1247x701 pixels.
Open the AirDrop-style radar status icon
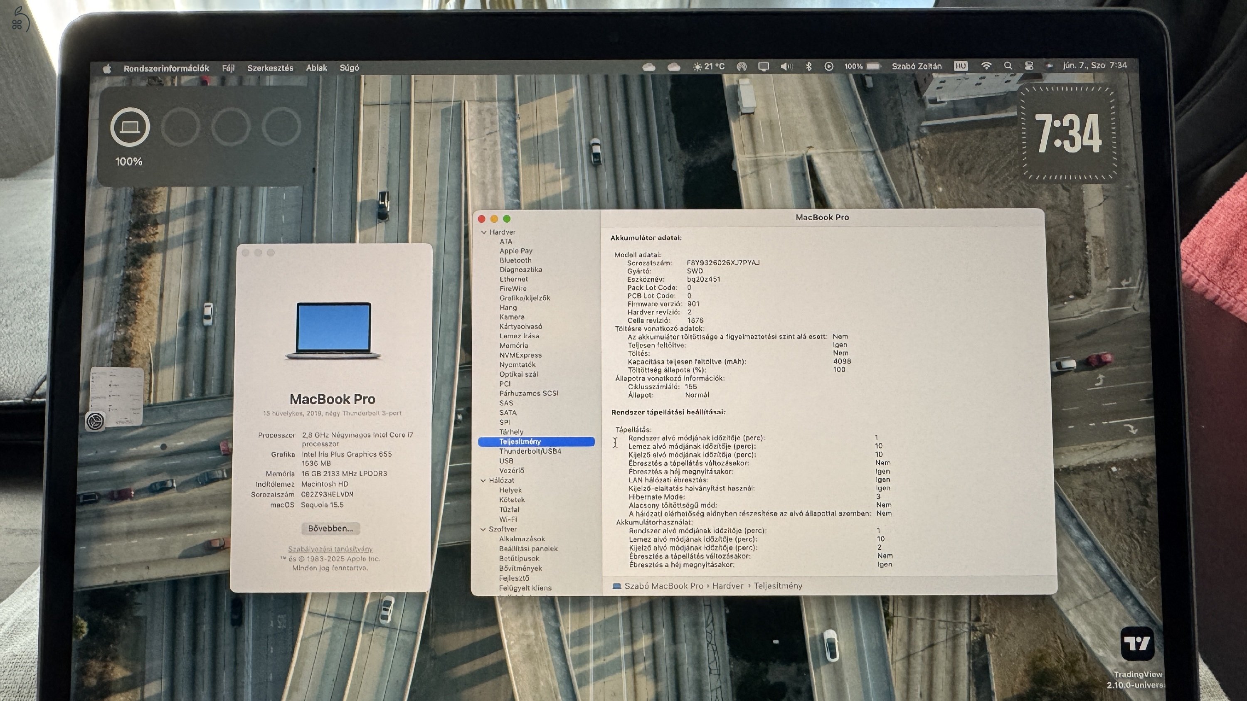tap(742, 67)
